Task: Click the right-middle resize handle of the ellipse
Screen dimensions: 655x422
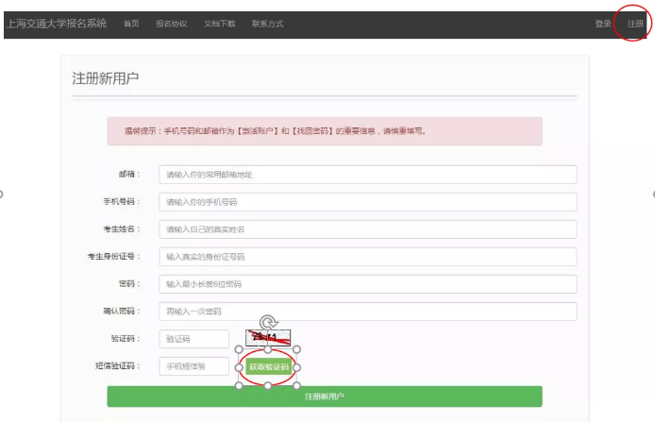Action: 297,367
